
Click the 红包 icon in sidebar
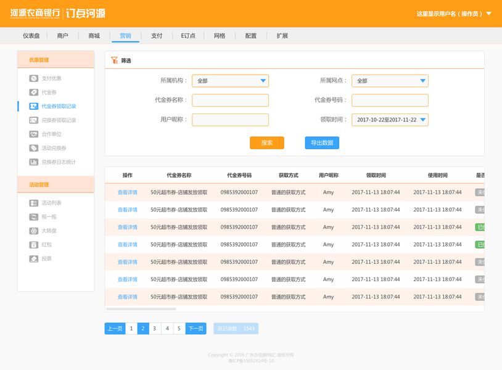coord(34,245)
